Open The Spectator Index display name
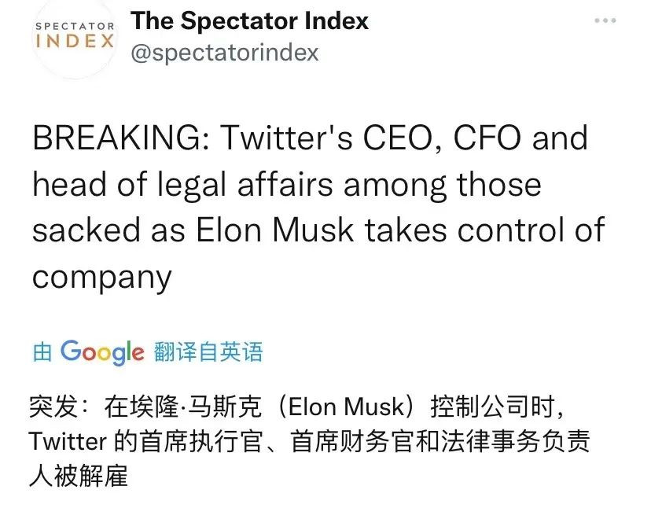 250,21
